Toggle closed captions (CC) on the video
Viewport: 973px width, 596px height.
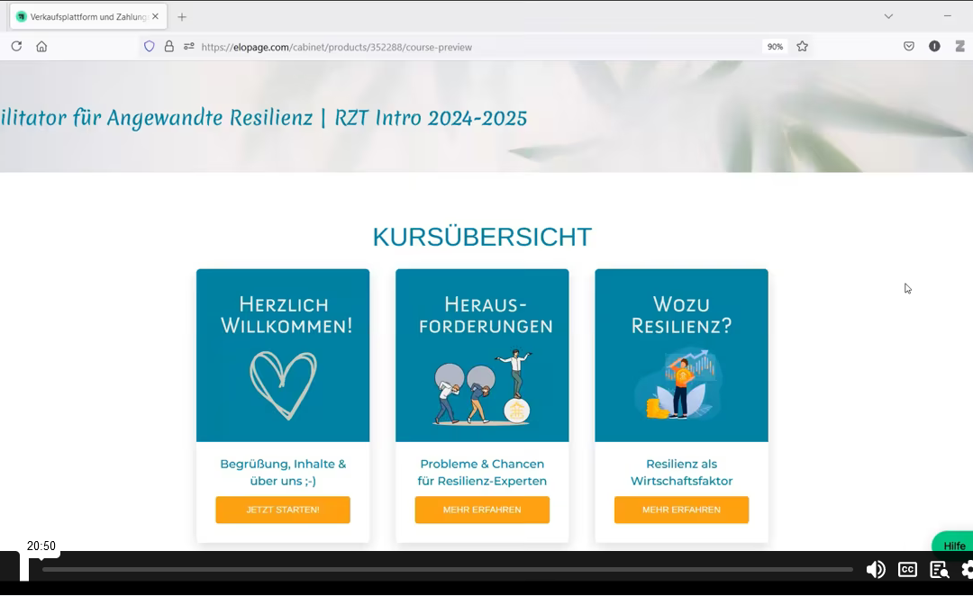coord(907,569)
